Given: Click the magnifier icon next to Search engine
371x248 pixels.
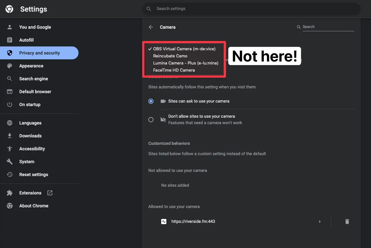Looking at the screenshot, I should coord(9,78).
